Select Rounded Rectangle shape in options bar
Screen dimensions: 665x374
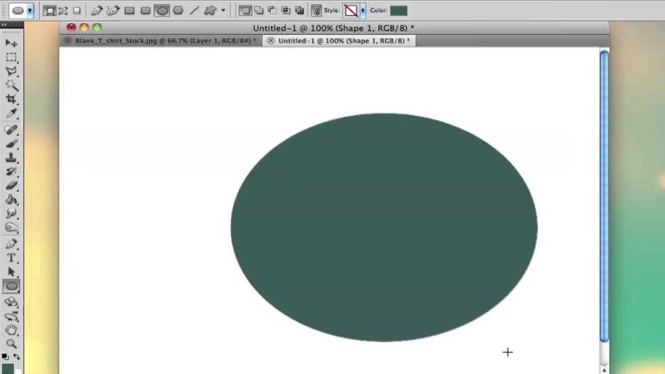pyautogui.click(x=145, y=10)
